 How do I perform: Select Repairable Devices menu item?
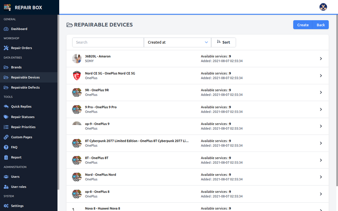click(x=29, y=77)
